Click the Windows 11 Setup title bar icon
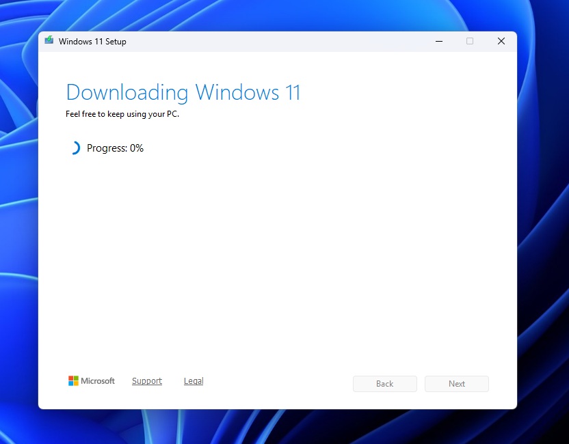Viewport: 569px width, 444px height. click(49, 41)
